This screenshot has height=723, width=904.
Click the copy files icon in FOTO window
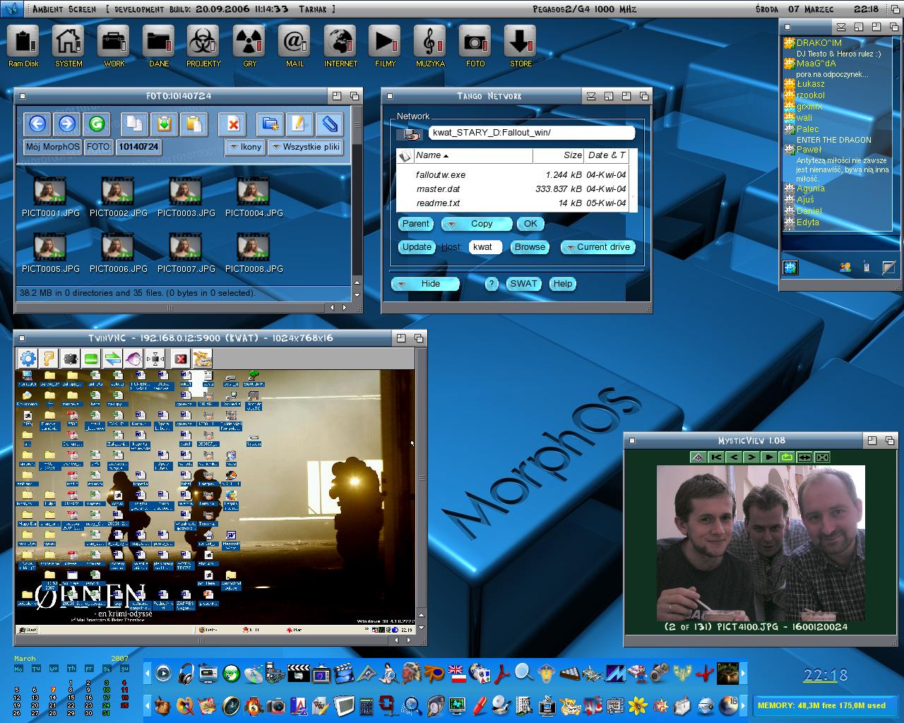133,124
